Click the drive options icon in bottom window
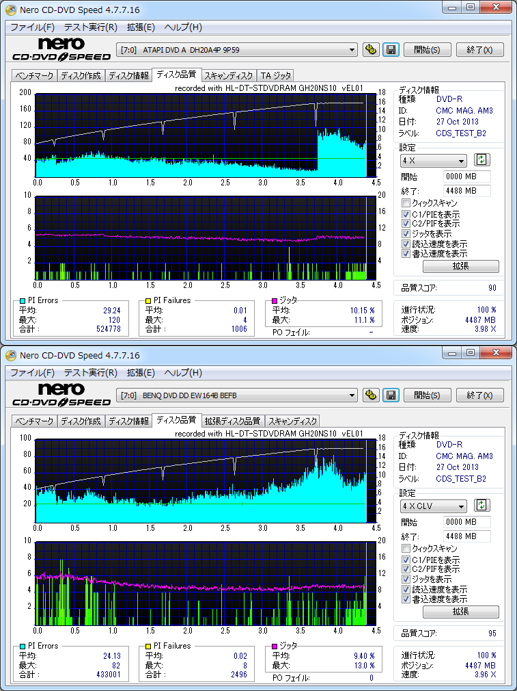The height and width of the screenshot is (691, 517). pos(371,395)
